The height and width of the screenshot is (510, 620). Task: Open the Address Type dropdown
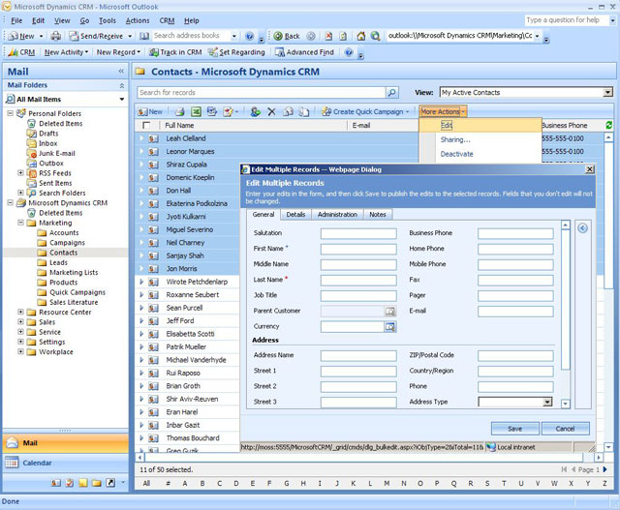(x=547, y=403)
